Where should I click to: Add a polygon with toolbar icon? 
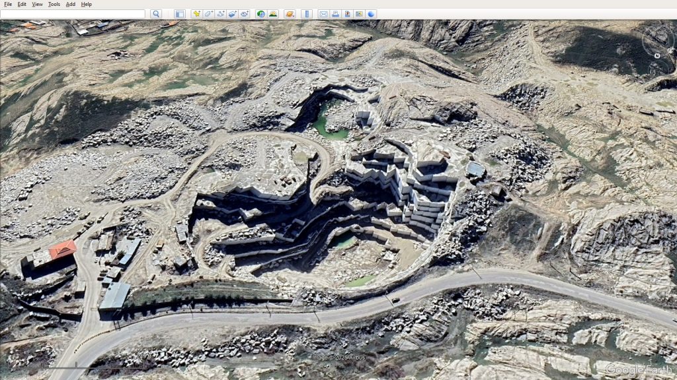[209, 14]
